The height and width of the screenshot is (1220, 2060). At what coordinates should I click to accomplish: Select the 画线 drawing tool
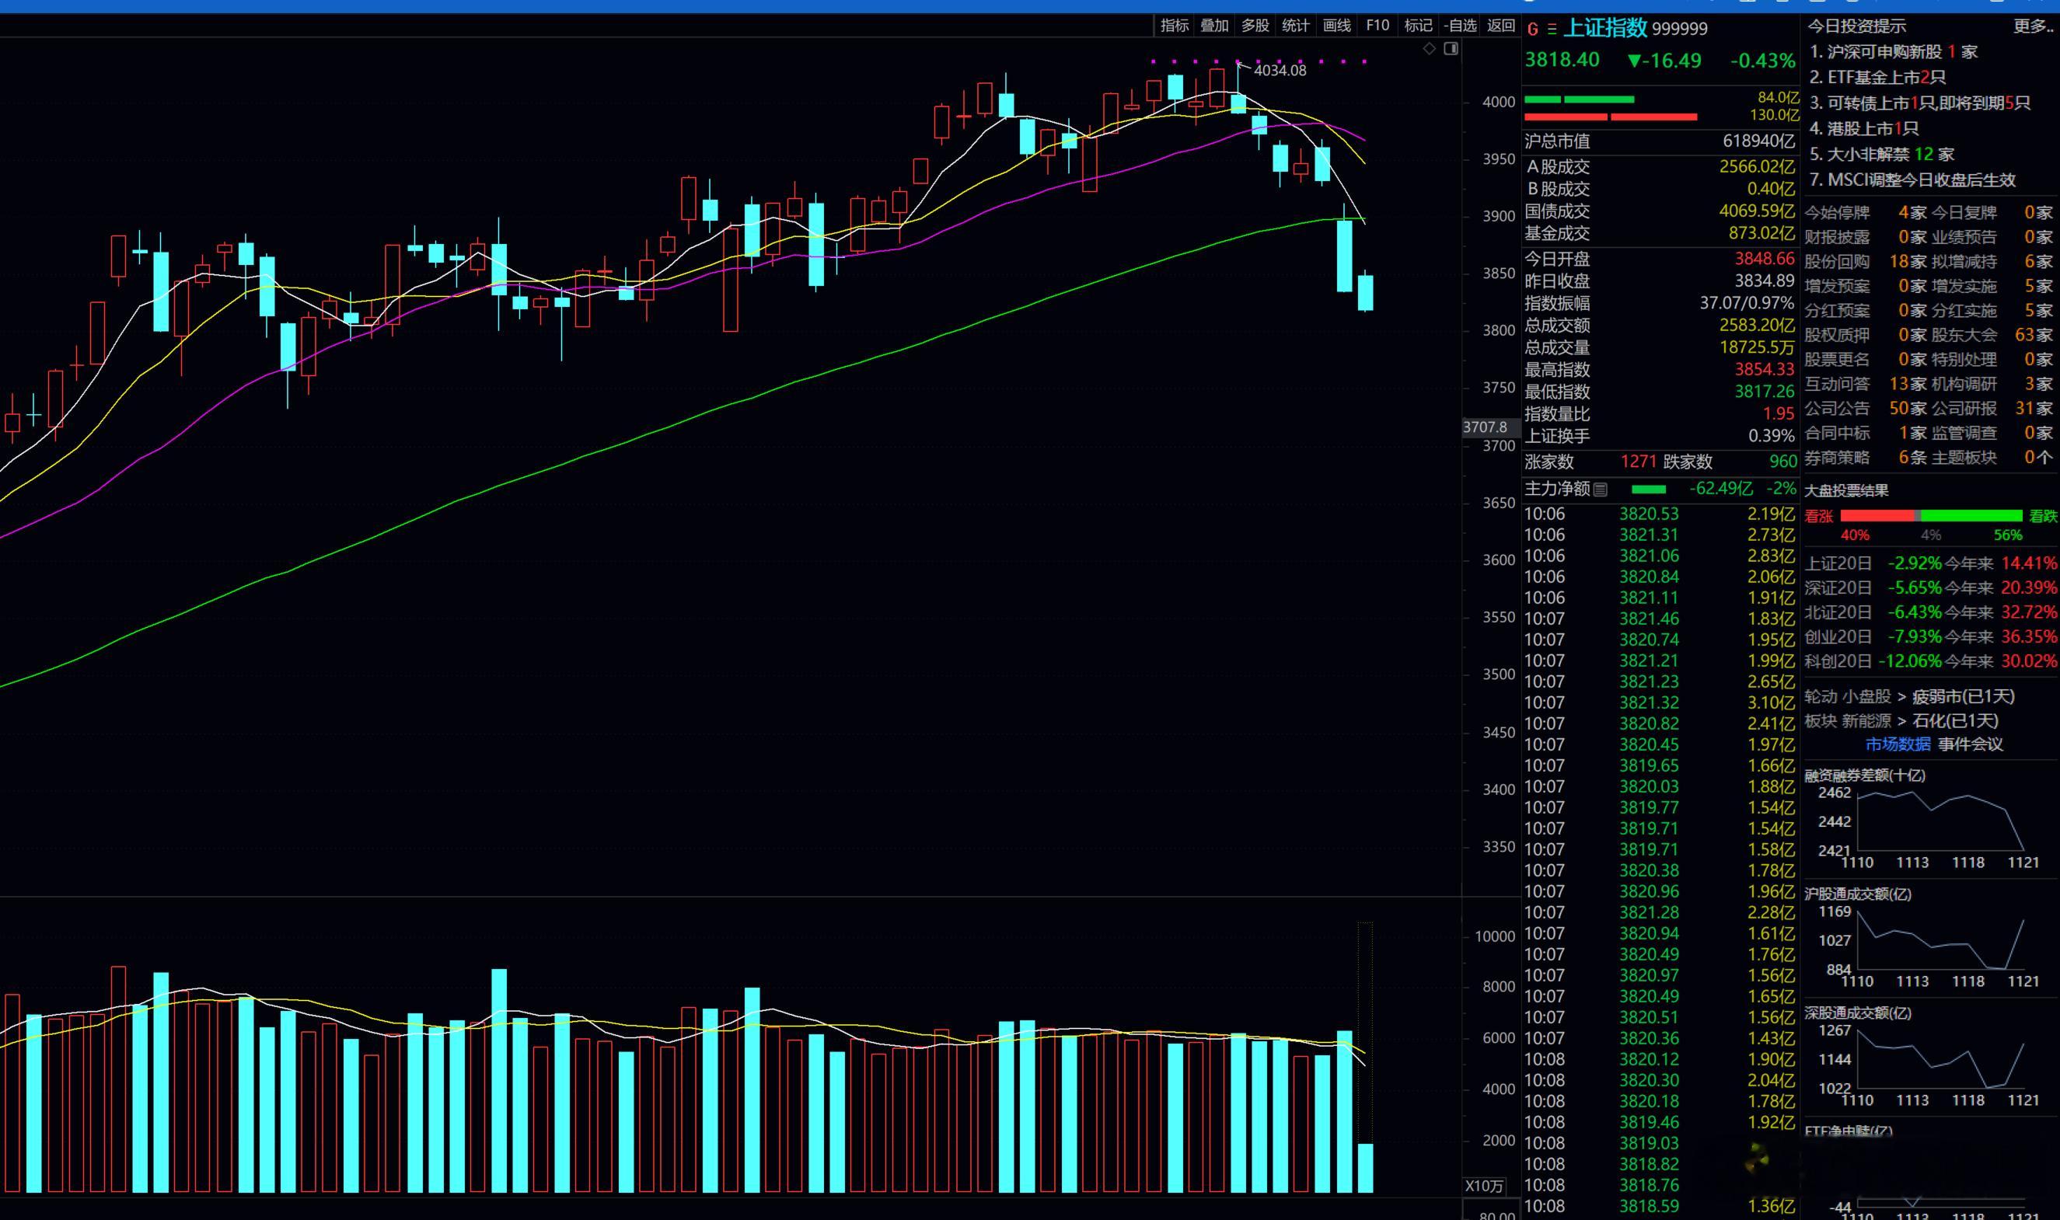[x=1336, y=26]
